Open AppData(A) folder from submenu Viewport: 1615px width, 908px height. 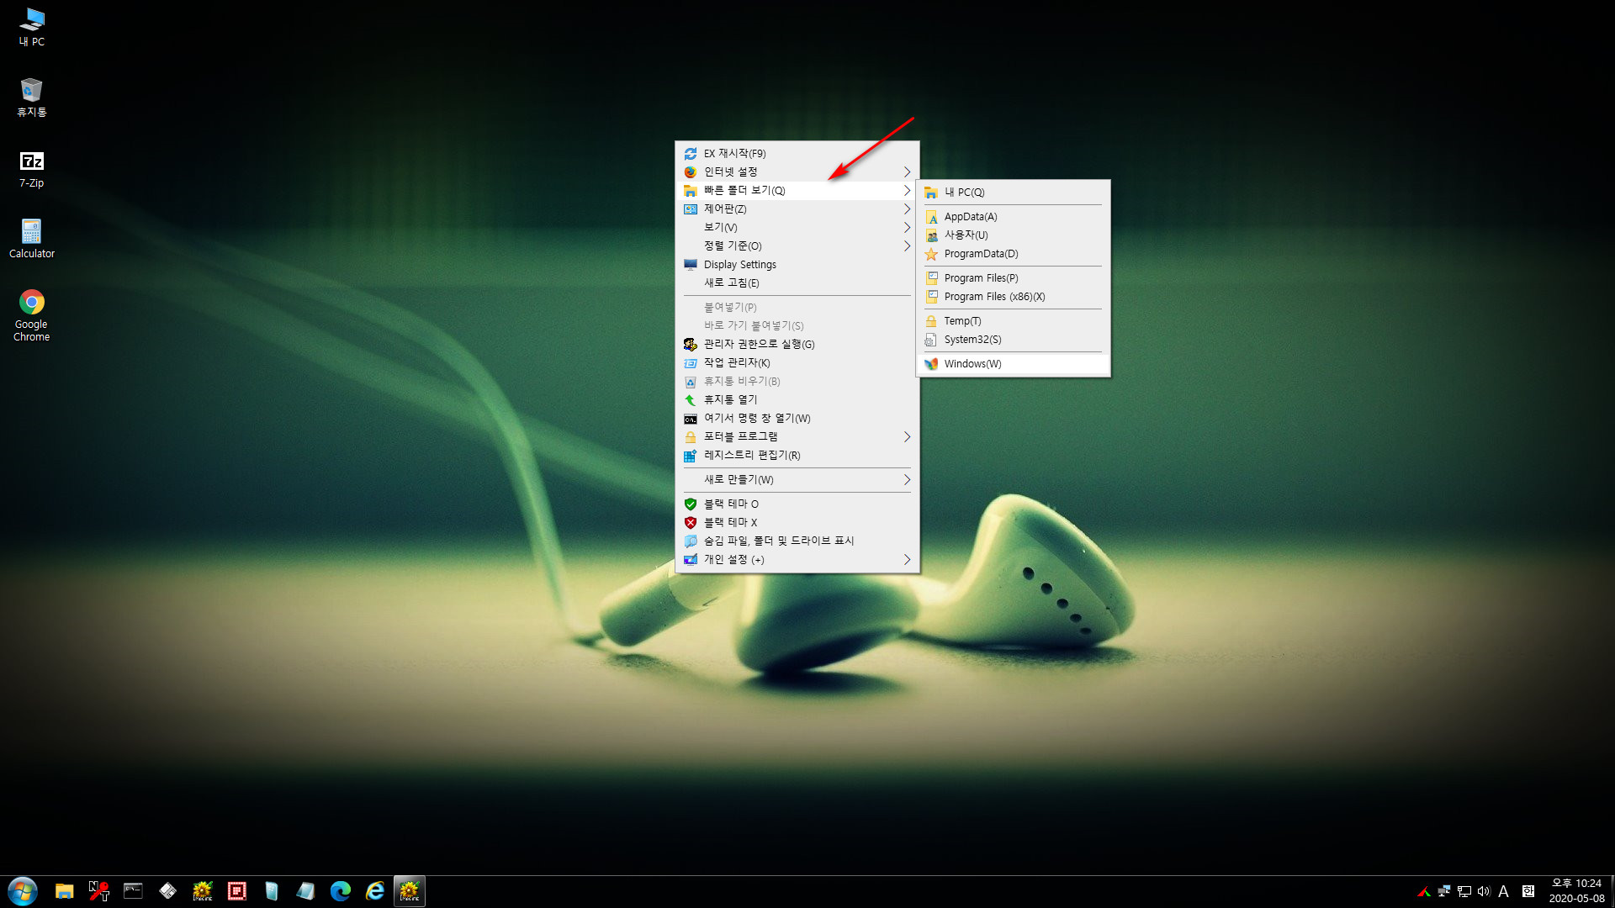(x=1013, y=217)
